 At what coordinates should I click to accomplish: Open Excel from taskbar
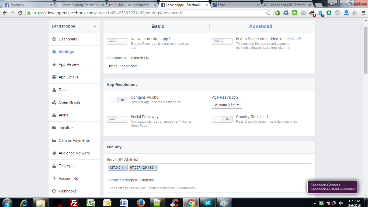pyautogui.click(x=91, y=203)
